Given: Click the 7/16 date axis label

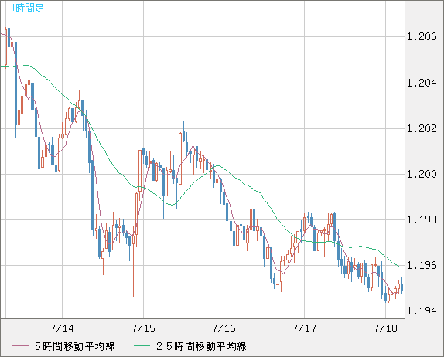Looking at the screenshot, I should point(224,328).
